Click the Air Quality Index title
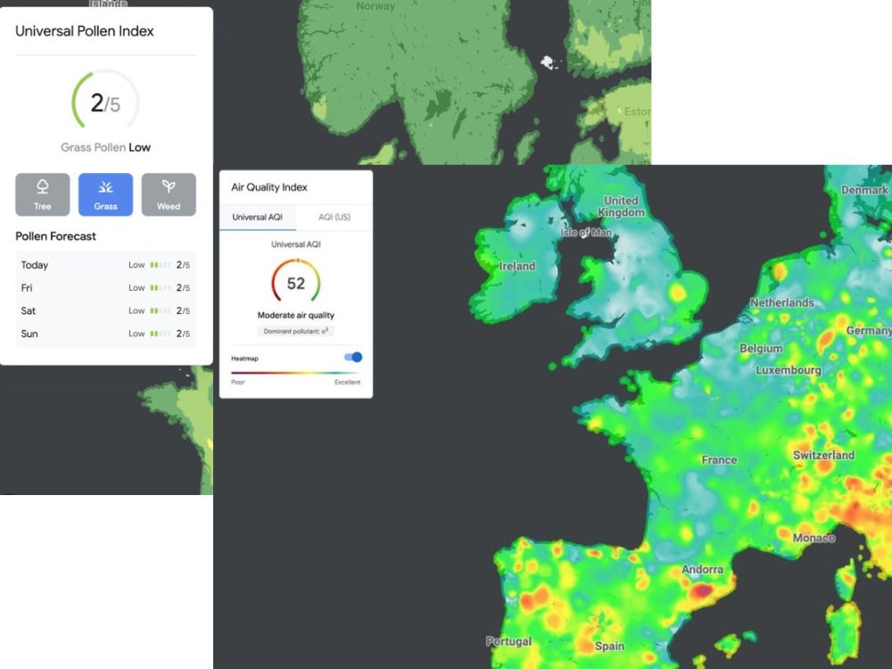This screenshot has width=892, height=669. point(269,187)
